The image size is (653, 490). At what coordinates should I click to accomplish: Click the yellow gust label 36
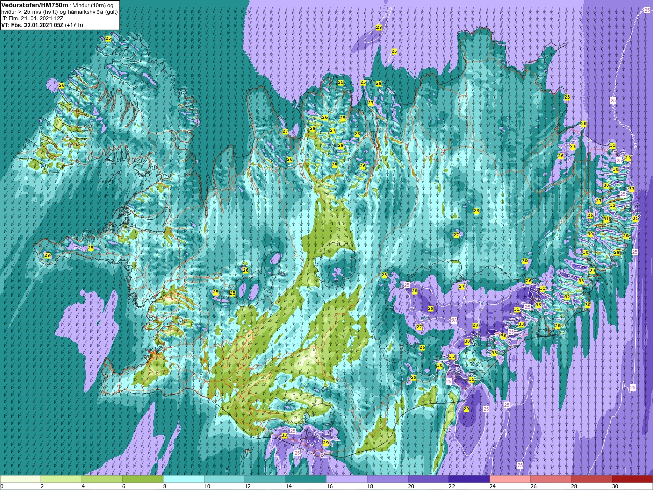pyautogui.click(x=538, y=305)
